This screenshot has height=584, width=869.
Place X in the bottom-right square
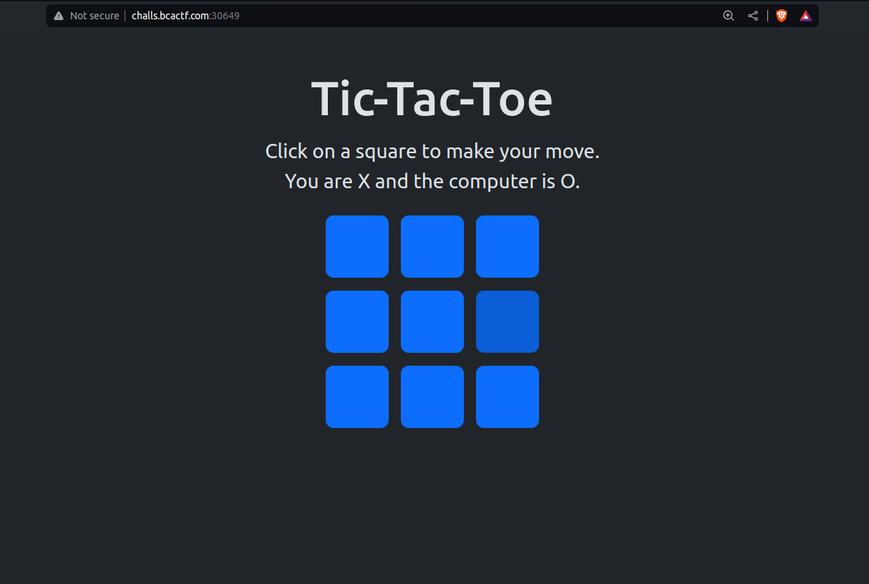508,396
